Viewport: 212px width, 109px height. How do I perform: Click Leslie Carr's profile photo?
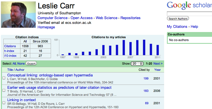[18, 15]
